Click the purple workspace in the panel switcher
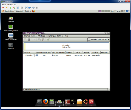Viewport: 131px width, 110px height. [x=100, y=11]
